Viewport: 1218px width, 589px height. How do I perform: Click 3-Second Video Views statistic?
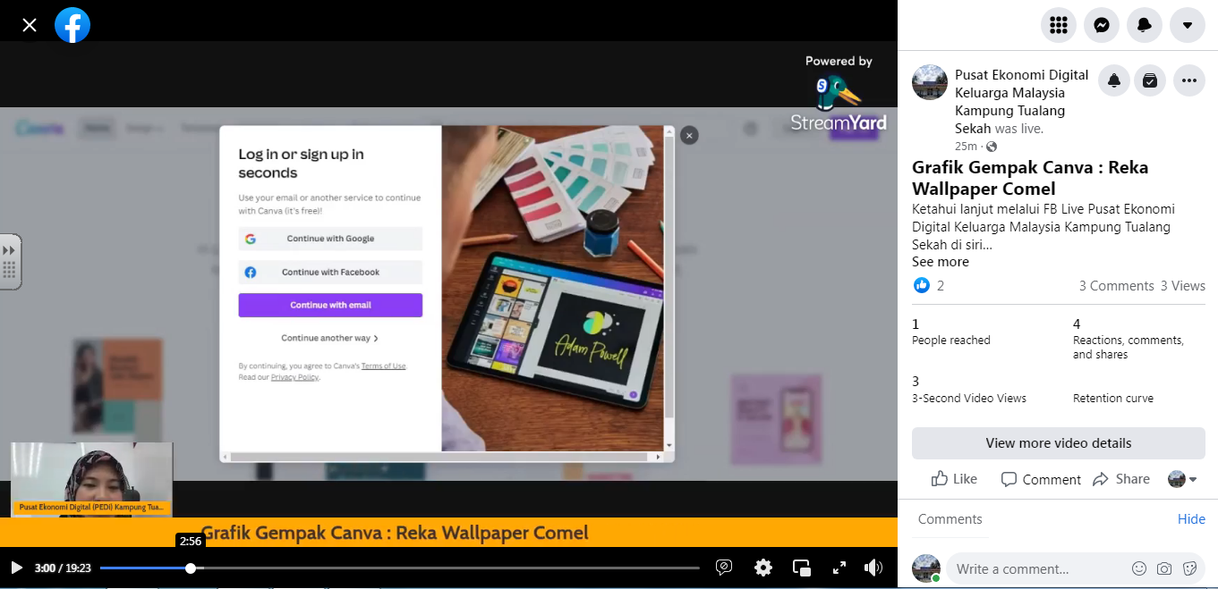[969, 390]
